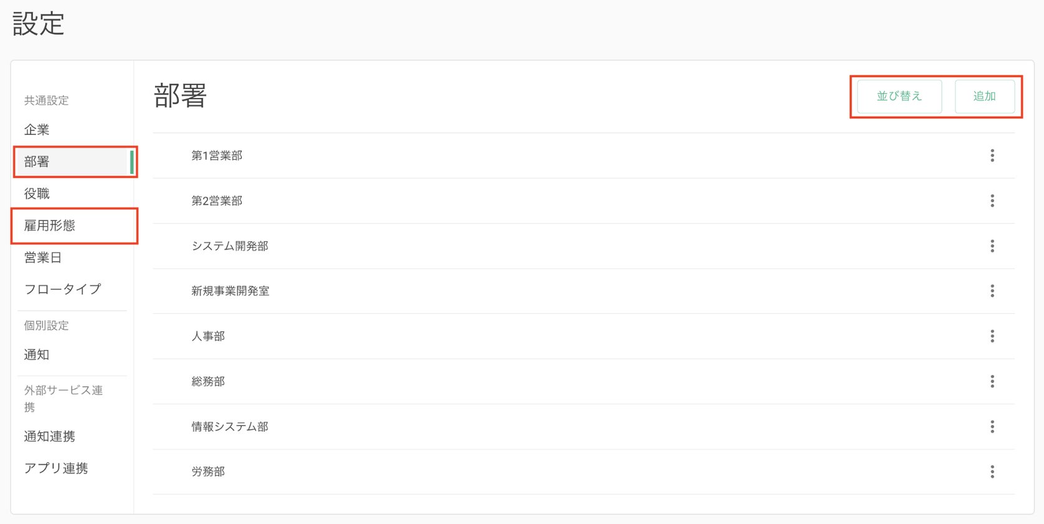Open 企業 settings in the sidebar
The width and height of the screenshot is (1044, 524).
pos(37,130)
